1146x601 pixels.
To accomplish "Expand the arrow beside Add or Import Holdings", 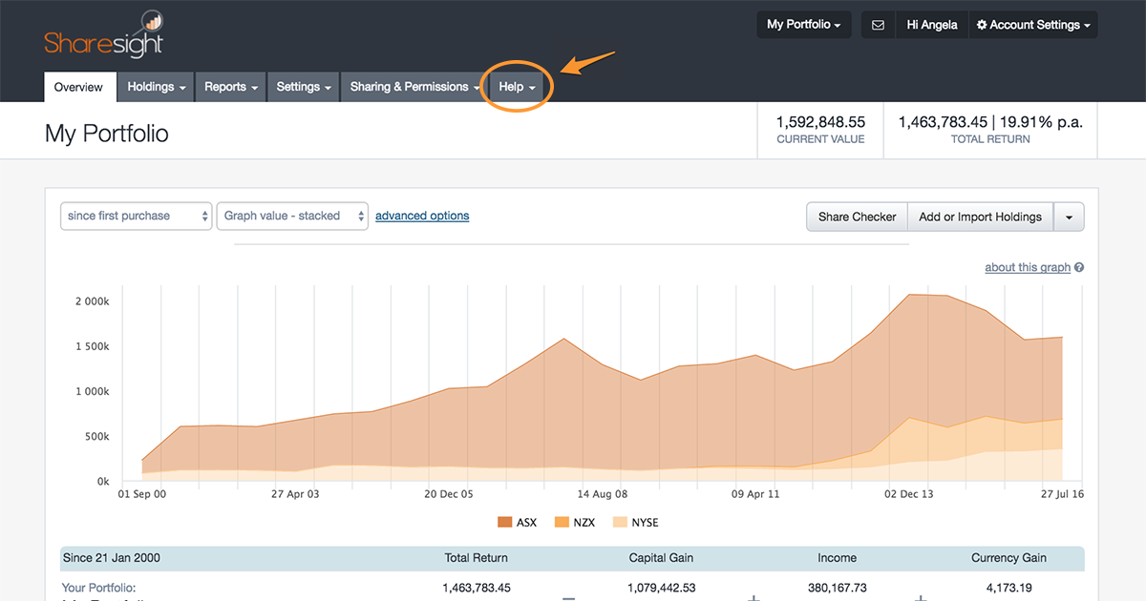I will 1069,217.
